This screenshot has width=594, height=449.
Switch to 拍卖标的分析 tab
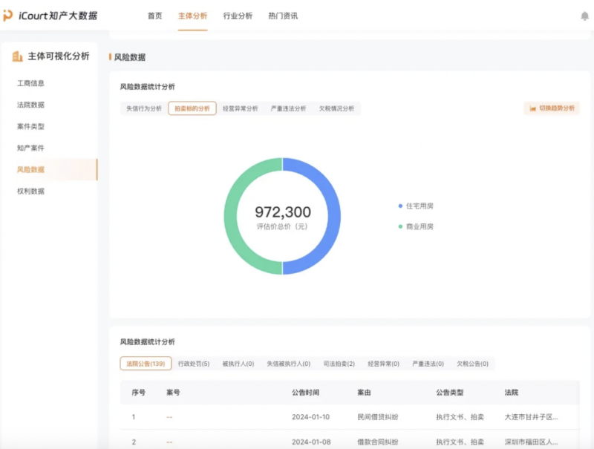[x=192, y=108]
